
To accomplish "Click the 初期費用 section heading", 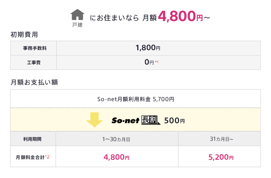I will click(24, 34).
